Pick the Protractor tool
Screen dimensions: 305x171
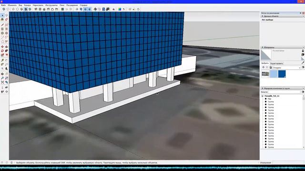(2, 65)
